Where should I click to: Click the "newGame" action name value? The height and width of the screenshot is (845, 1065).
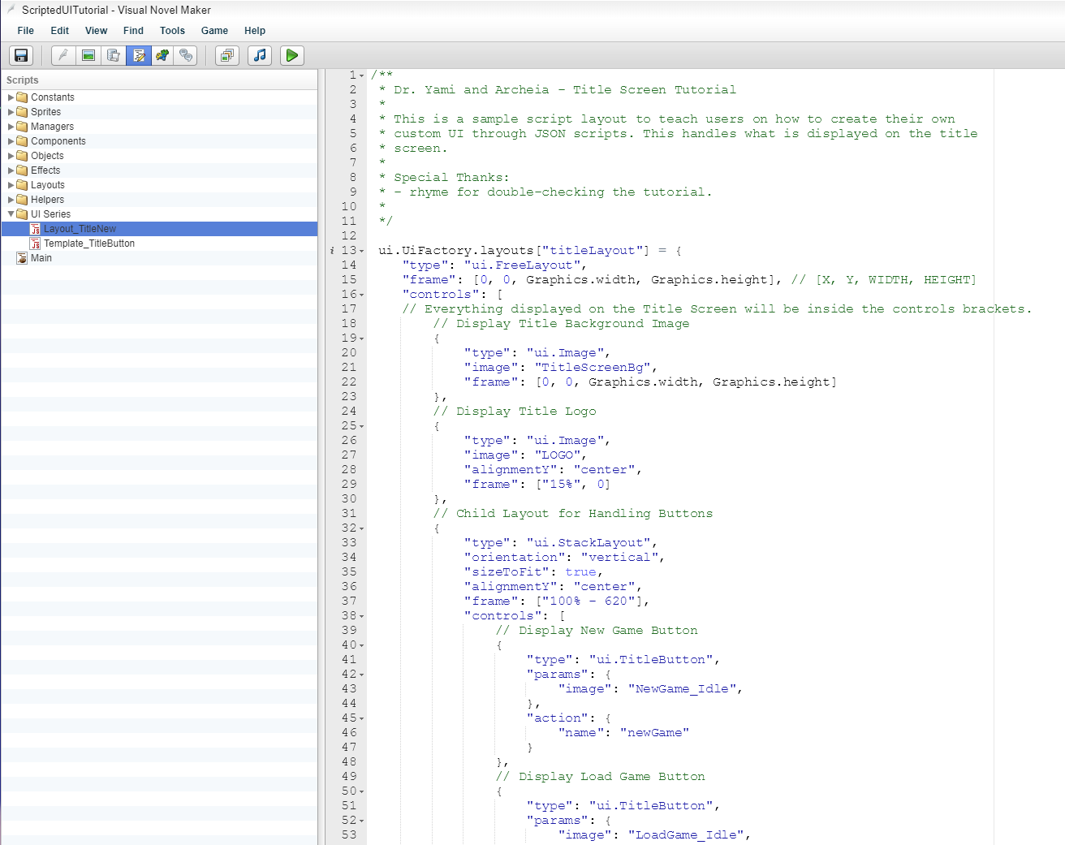point(655,733)
